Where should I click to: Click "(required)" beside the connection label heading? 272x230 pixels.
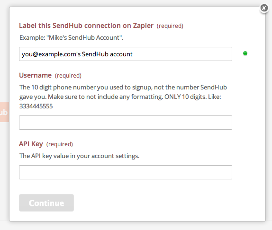coord(170,26)
